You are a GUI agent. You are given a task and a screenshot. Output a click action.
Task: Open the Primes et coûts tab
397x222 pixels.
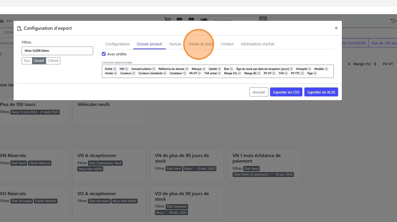(201, 44)
